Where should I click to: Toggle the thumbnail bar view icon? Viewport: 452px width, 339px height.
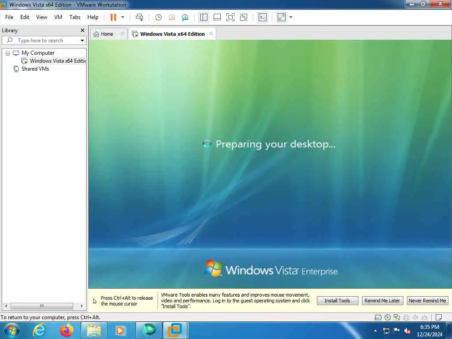(217, 17)
